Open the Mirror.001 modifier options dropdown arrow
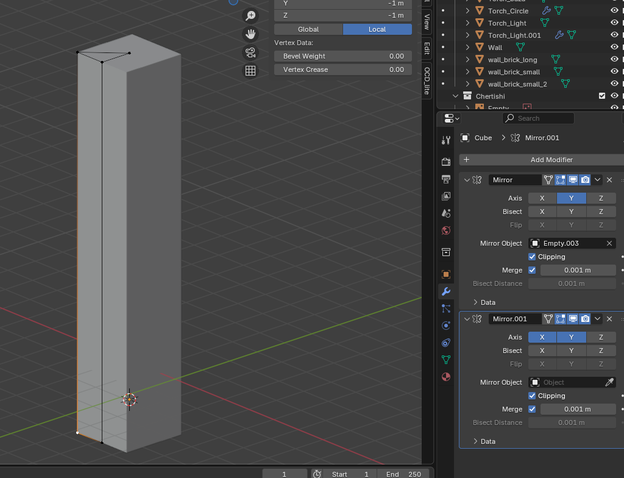624x478 pixels. [x=598, y=319]
